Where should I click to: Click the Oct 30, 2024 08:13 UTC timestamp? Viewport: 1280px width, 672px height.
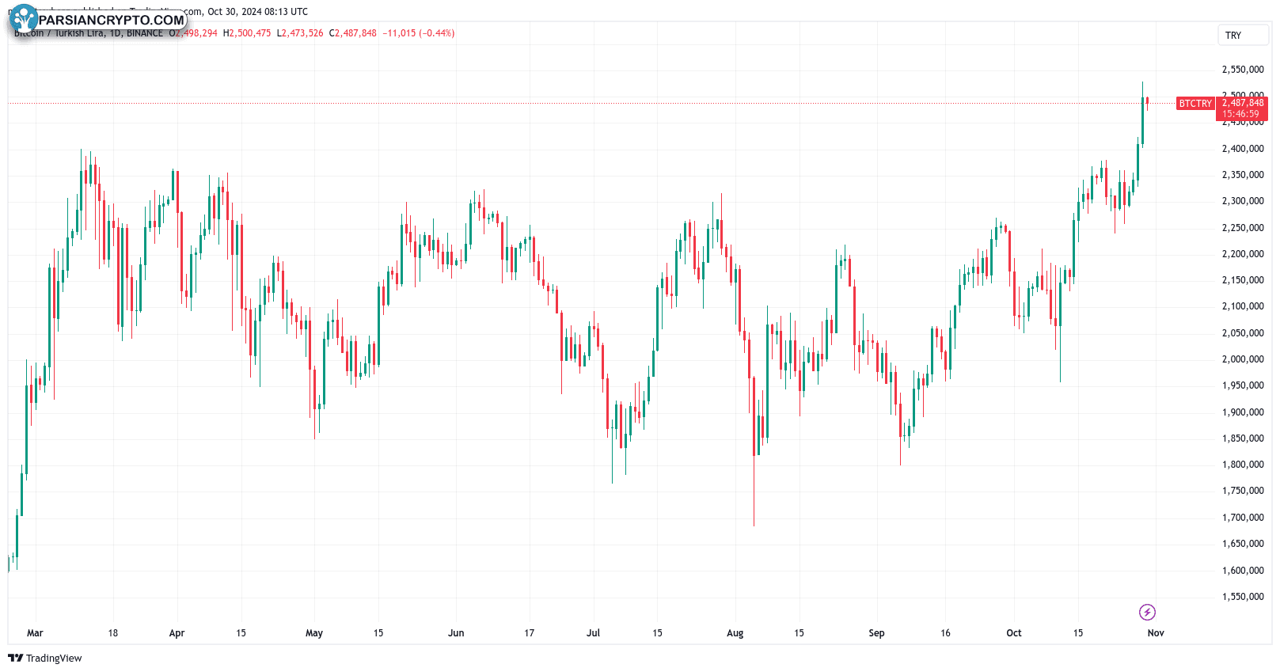(x=258, y=12)
